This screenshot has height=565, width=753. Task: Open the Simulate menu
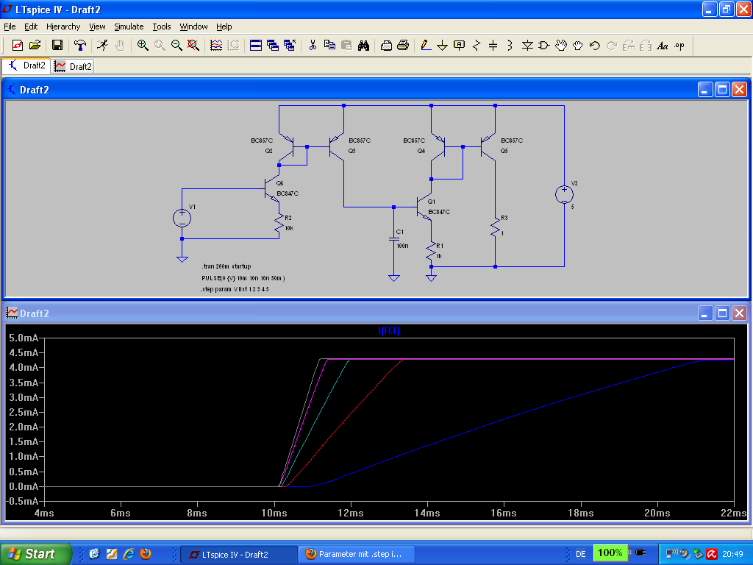tap(129, 26)
